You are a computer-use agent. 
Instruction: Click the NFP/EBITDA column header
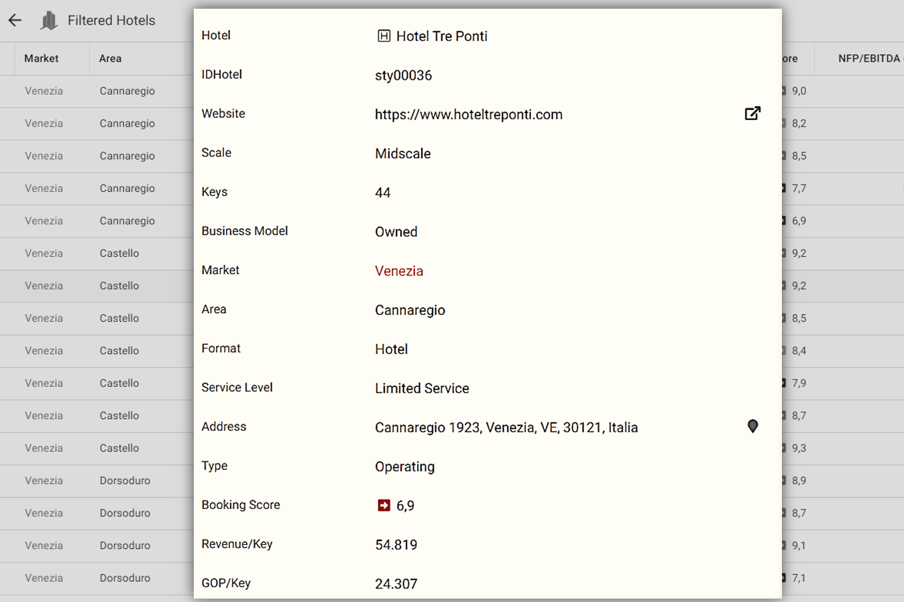(x=869, y=58)
